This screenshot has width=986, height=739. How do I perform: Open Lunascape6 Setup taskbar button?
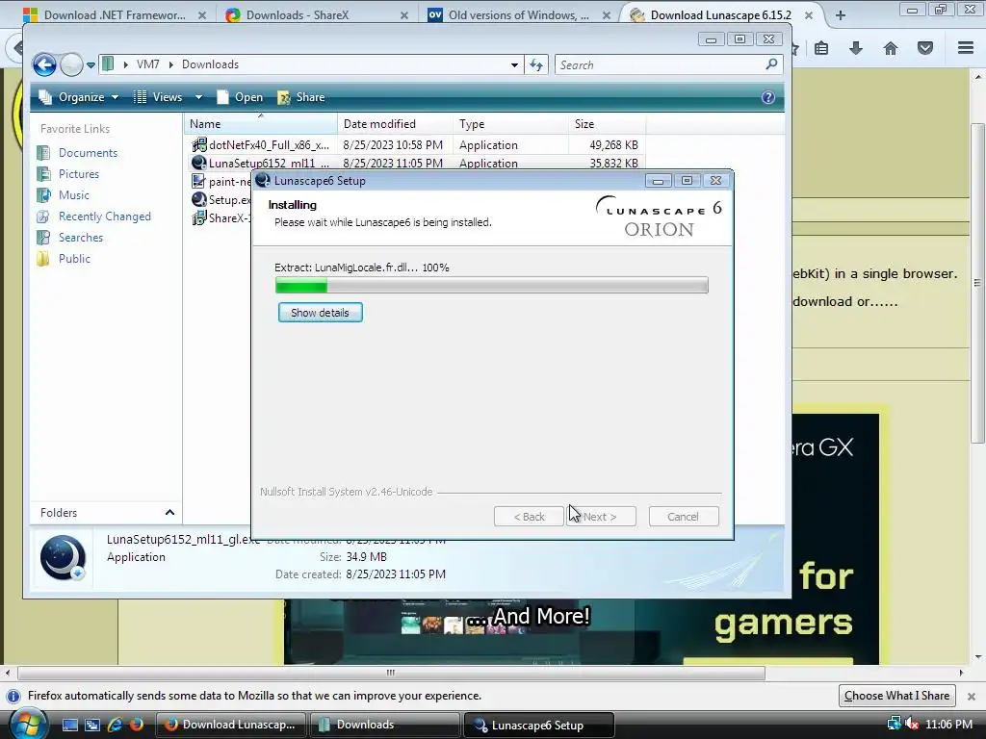coord(538,726)
